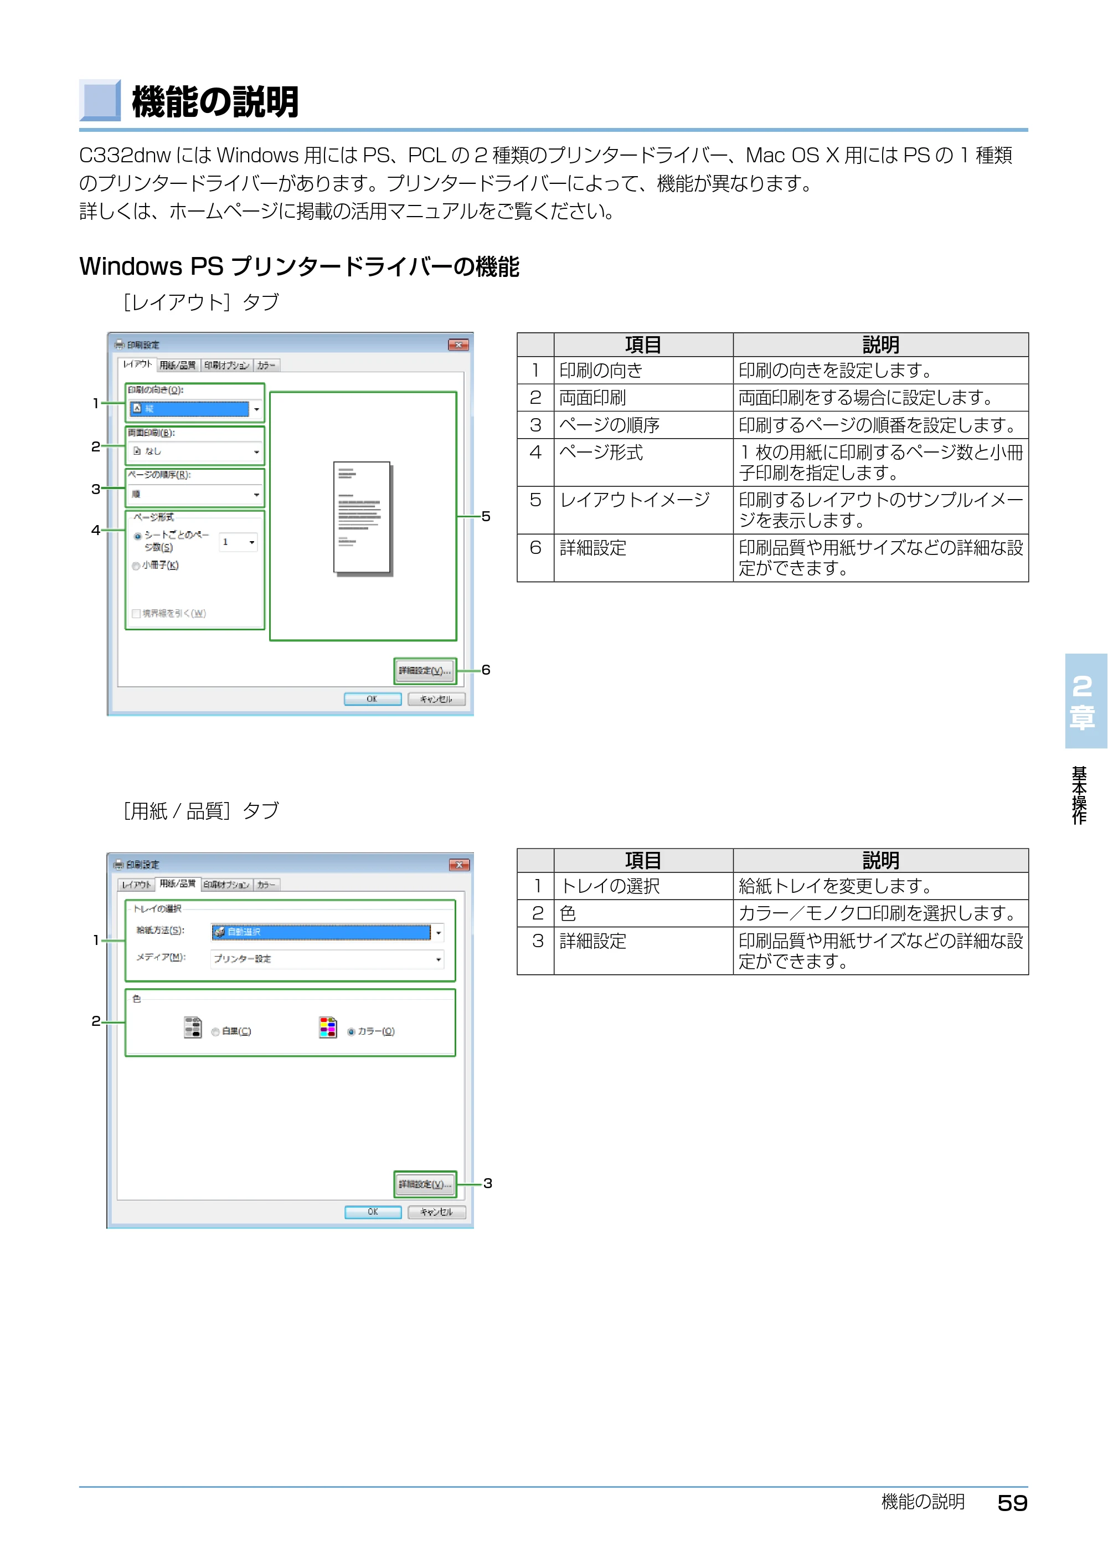Click the table cell カラー／モノクロ印刷を選択します。
Image resolution: width=1108 pixels, height=1567 pixels.
pos(881,913)
